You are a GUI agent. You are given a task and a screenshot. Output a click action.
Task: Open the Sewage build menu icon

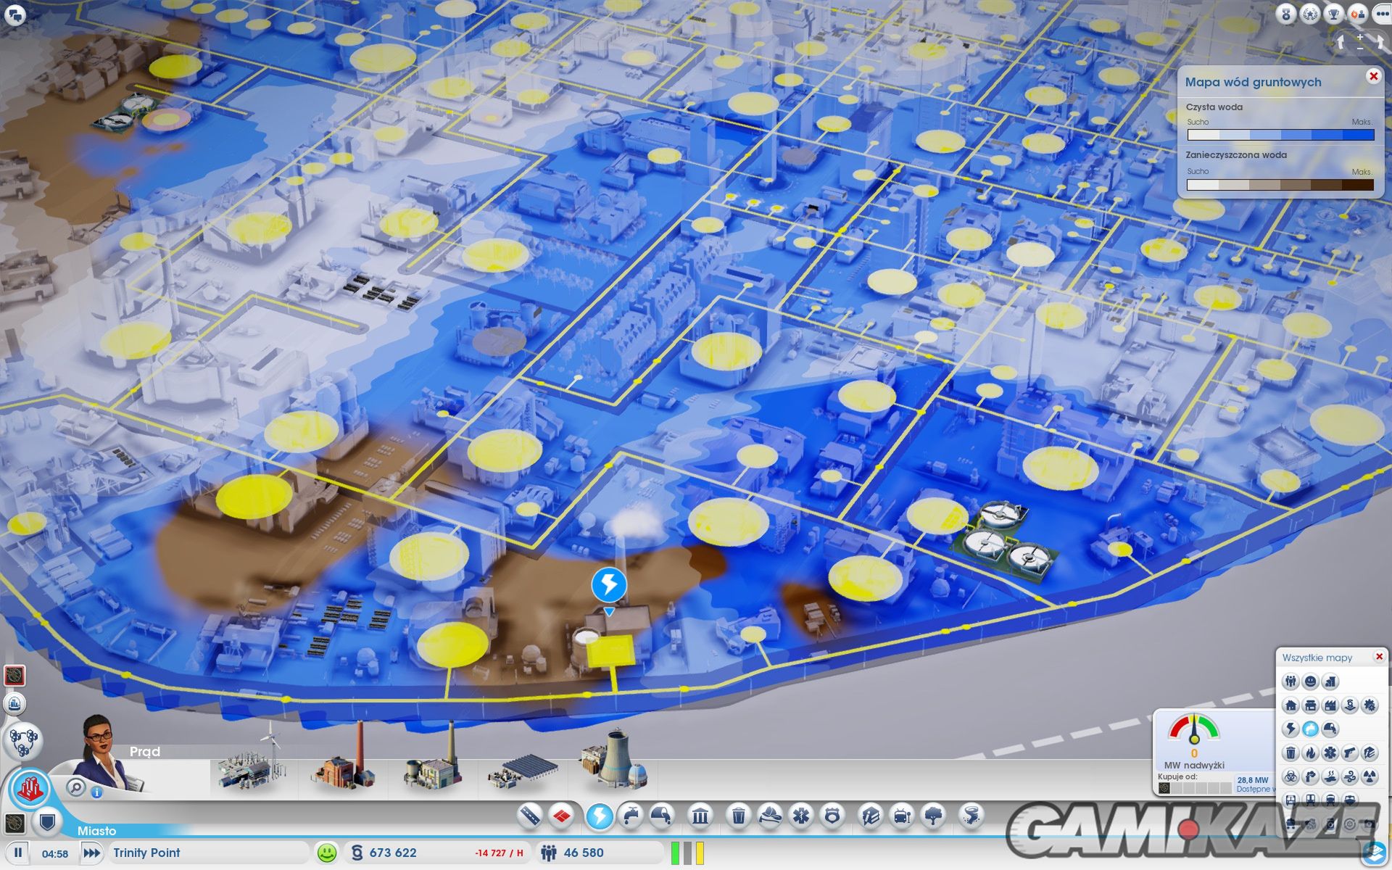662,816
